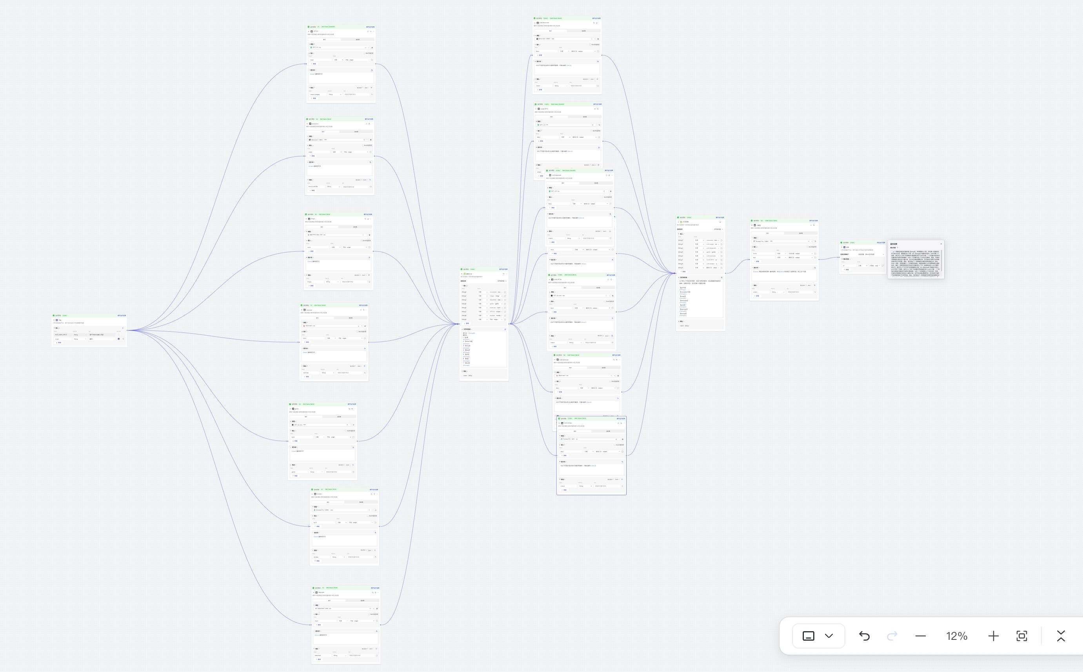Zoom out using the minus icon

coord(920,636)
